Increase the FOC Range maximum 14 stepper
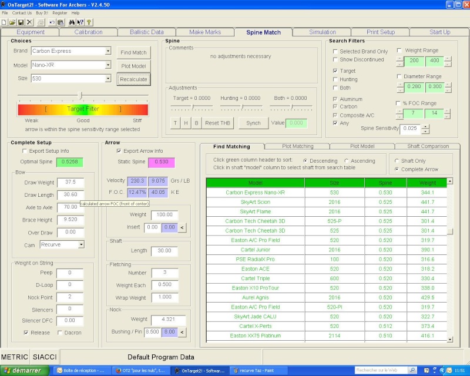The width and height of the screenshot is (470, 376). [x=447, y=111]
